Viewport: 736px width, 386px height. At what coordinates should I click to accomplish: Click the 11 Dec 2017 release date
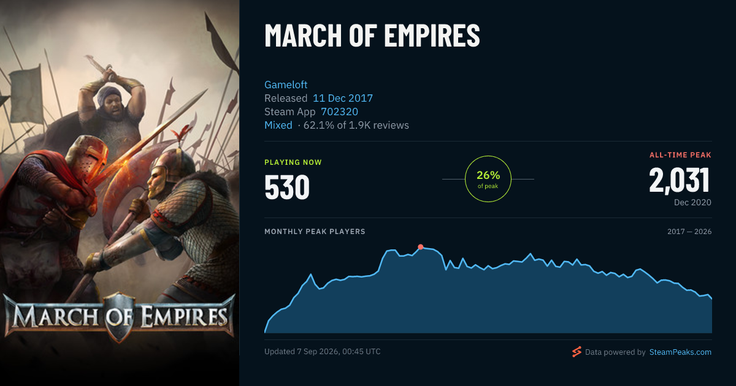[x=343, y=98]
